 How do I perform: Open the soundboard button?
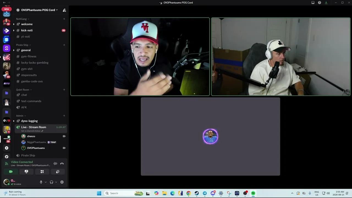point(58,172)
